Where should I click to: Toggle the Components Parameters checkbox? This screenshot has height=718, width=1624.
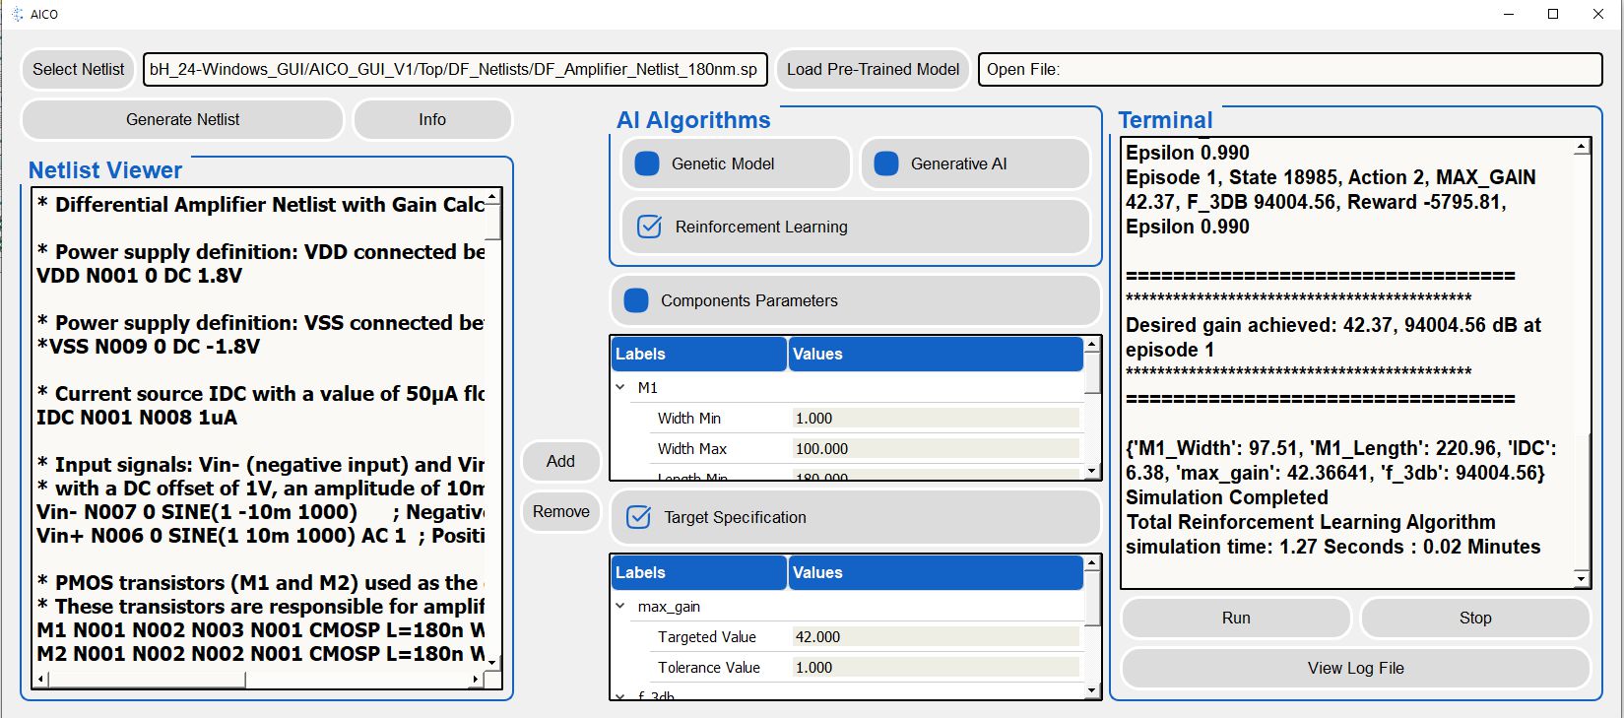click(x=637, y=300)
